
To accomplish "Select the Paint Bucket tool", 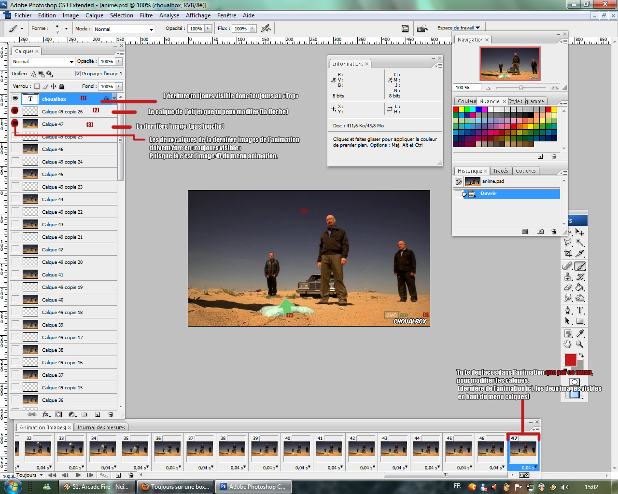I will [x=580, y=288].
